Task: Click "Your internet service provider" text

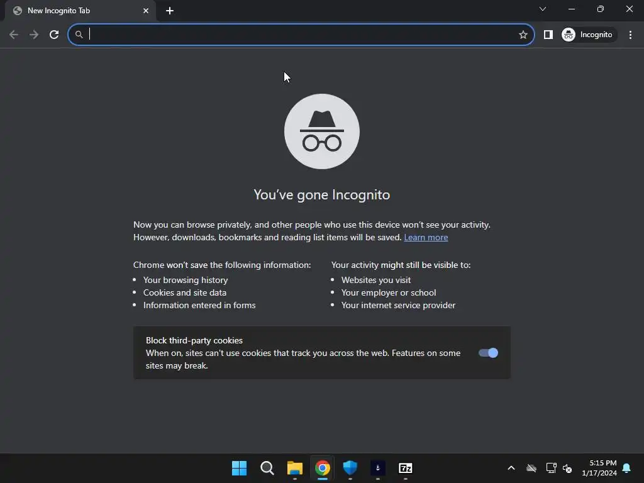Action: pyautogui.click(x=398, y=305)
